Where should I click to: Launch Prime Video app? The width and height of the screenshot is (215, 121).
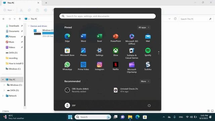(83, 66)
